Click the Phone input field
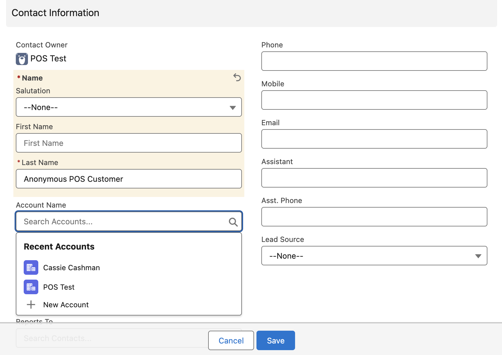The height and width of the screenshot is (355, 502). tap(374, 61)
